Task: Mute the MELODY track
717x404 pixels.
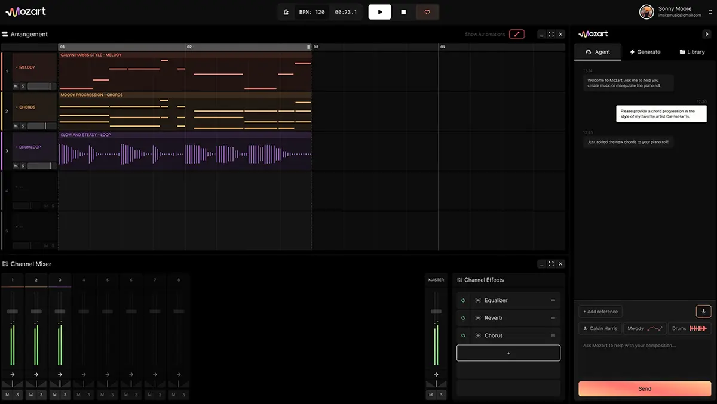Action: tap(16, 86)
